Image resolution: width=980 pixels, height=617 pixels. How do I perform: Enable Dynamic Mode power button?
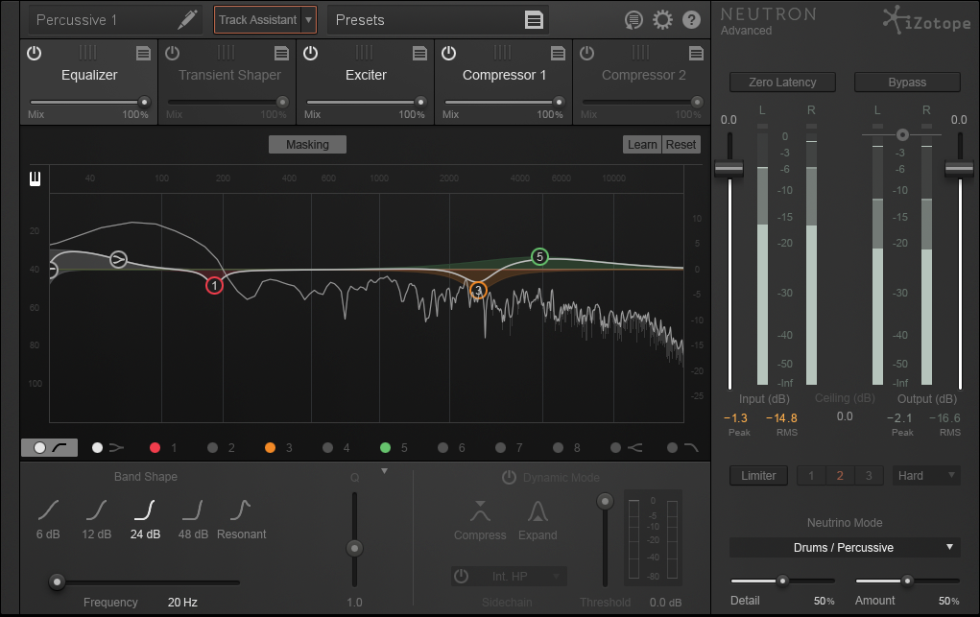tap(510, 478)
